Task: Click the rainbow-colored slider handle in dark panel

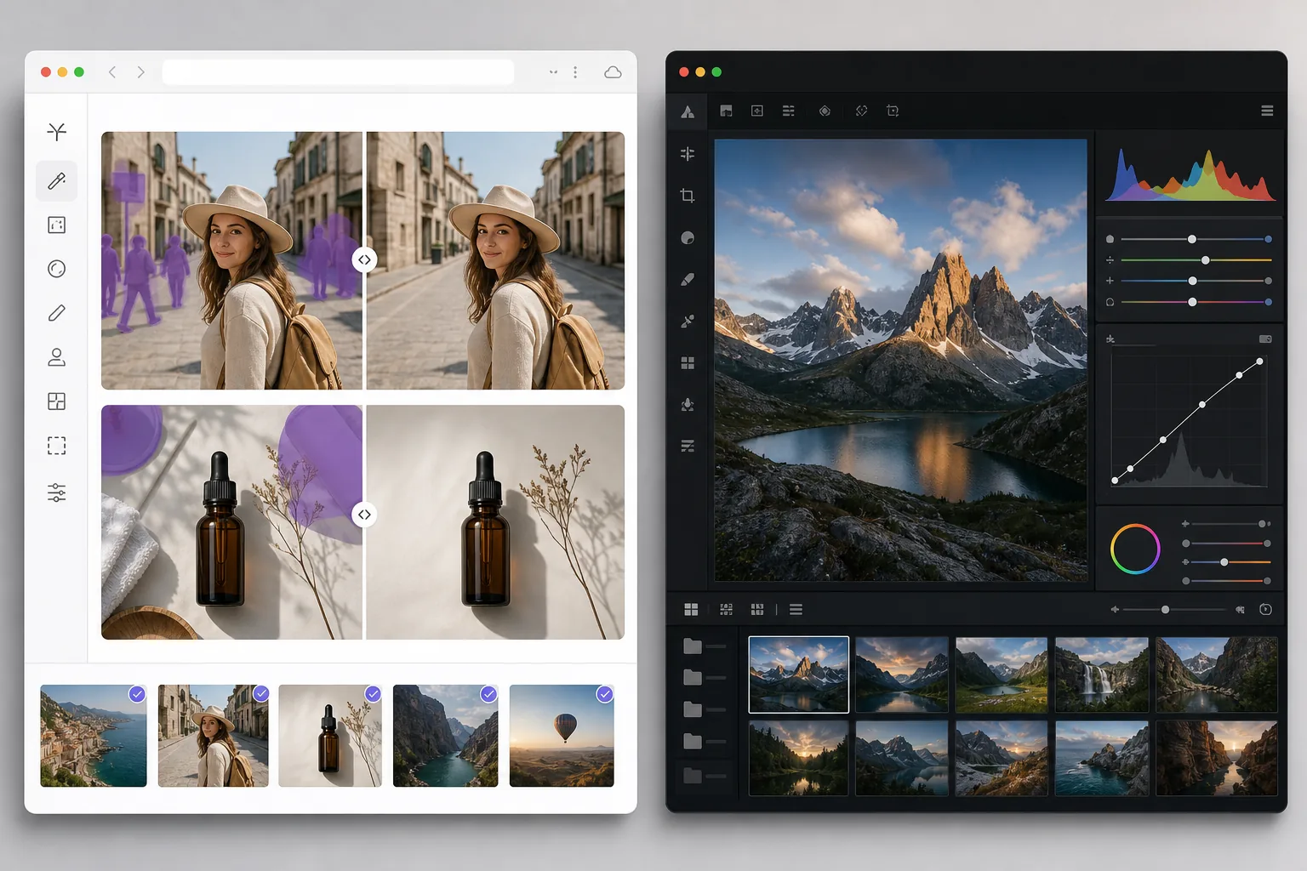Action: 1192,302
